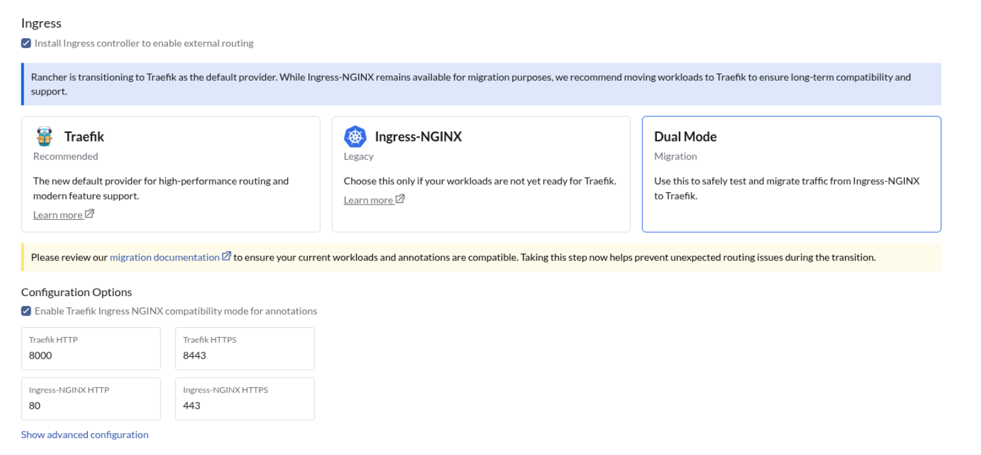981x455 pixels.
Task: Click the Migration label under Dual Mode
Action: click(676, 156)
